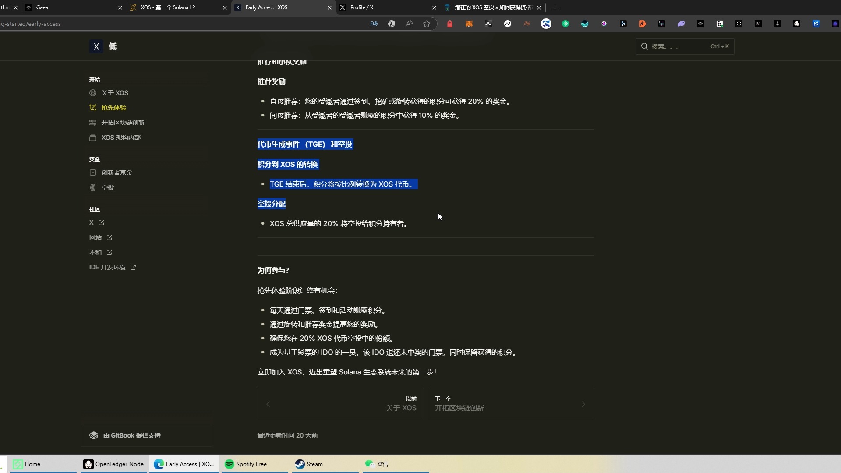Switch to Profile / X tab

pyautogui.click(x=388, y=7)
